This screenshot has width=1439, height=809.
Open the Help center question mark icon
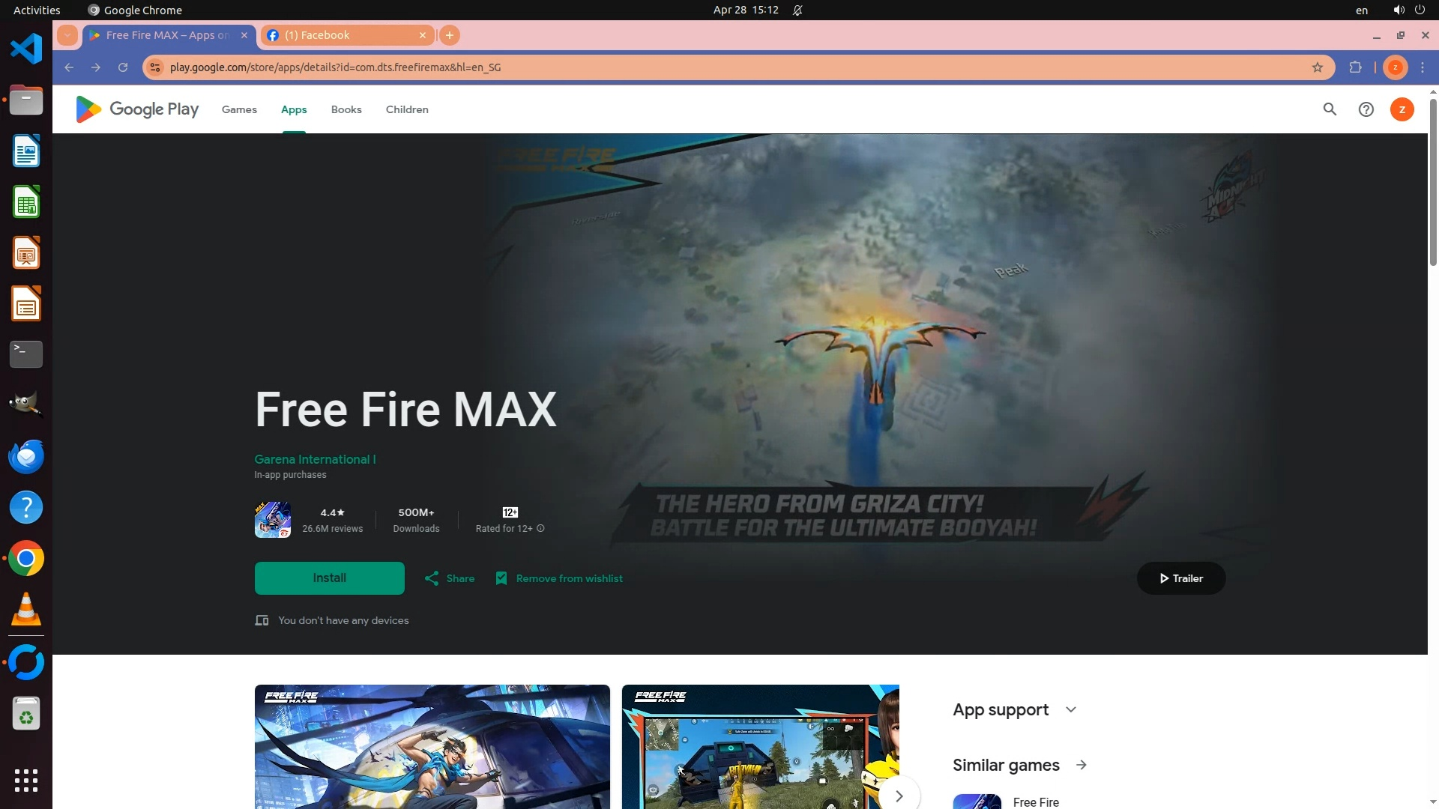1366,109
